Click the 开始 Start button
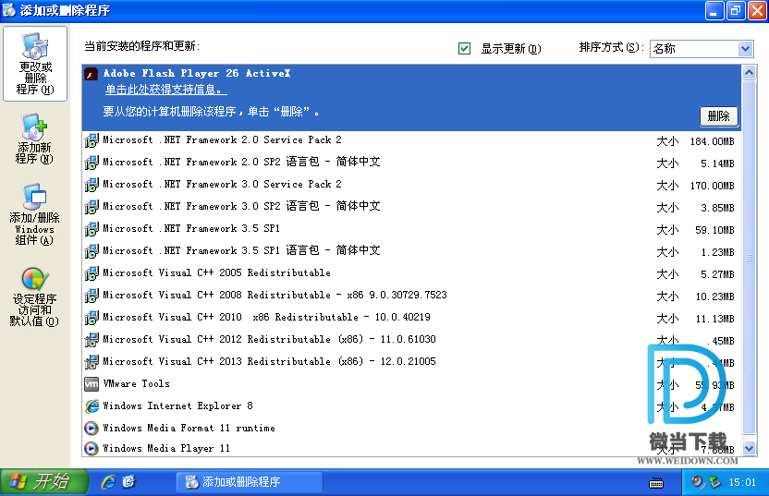Screen dimensions: 769x496 [x=44, y=482]
